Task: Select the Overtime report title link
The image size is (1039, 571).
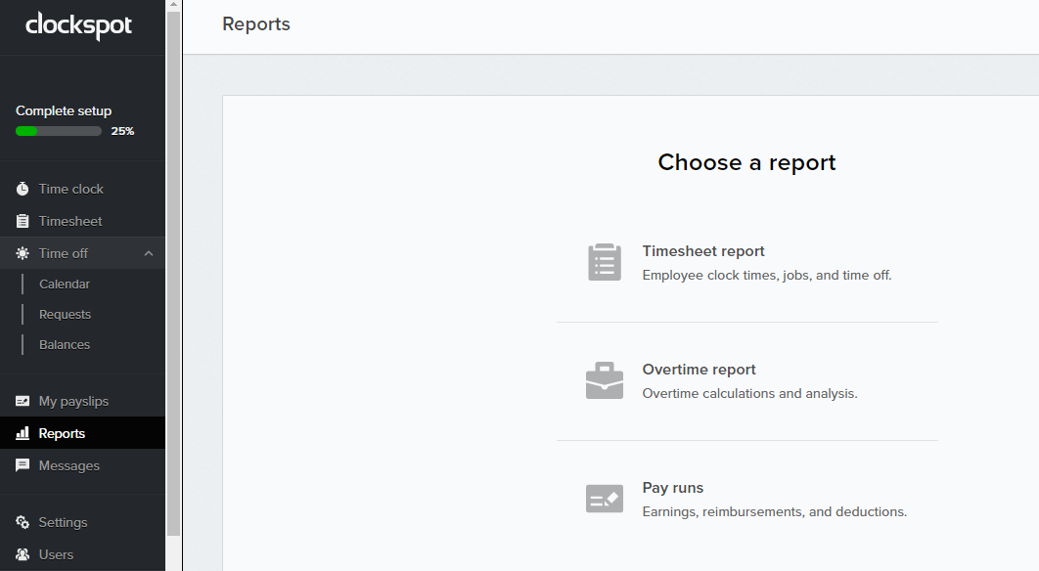Action: coord(699,370)
